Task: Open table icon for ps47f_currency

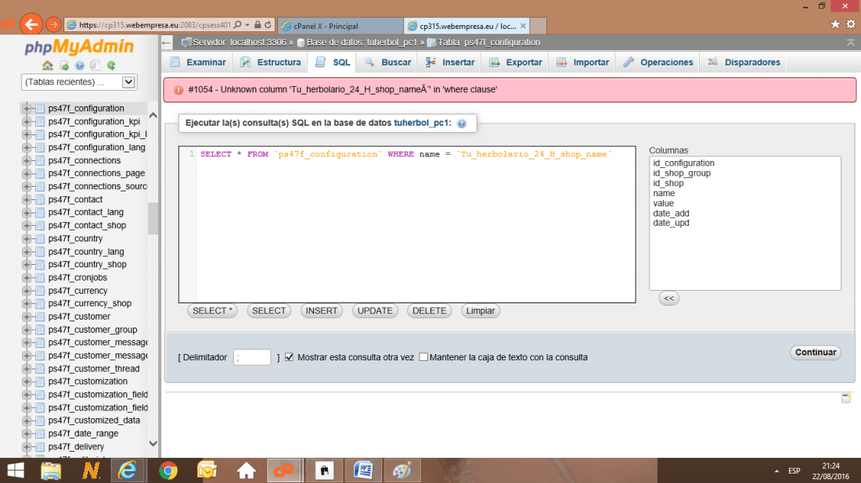Action: click(40, 291)
